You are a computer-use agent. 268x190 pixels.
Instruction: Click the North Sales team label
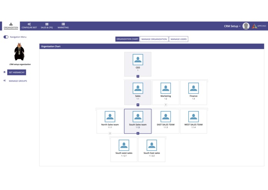point(110,125)
